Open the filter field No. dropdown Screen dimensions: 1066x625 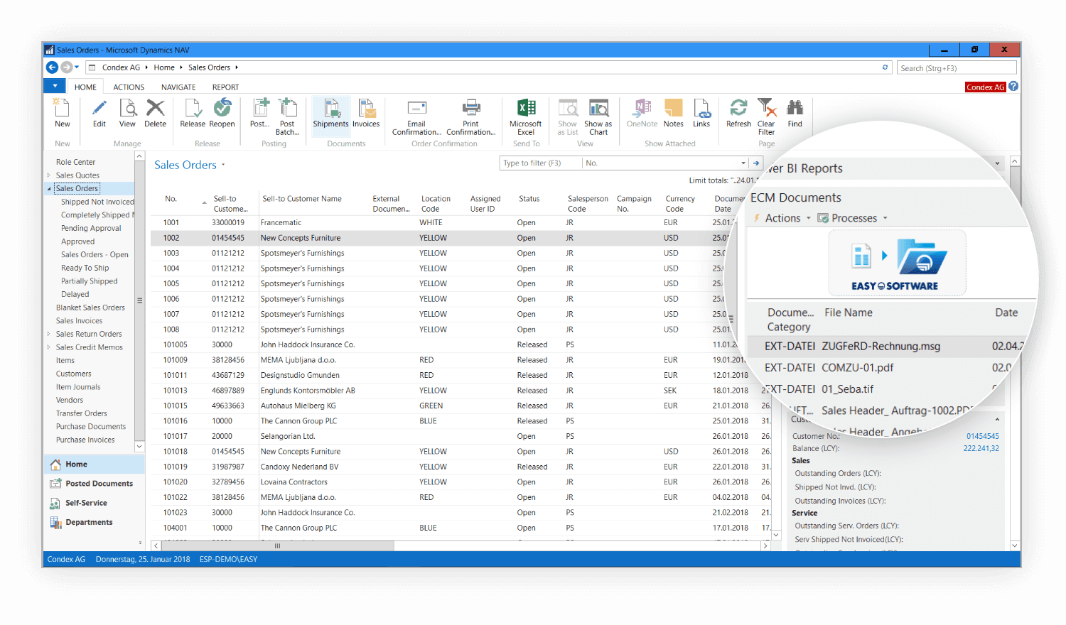(x=743, y=163)
